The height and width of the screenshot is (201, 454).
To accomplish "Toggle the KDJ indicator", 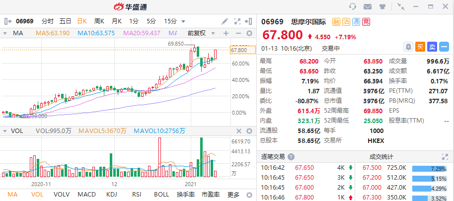I will click(x=112, y=195).
